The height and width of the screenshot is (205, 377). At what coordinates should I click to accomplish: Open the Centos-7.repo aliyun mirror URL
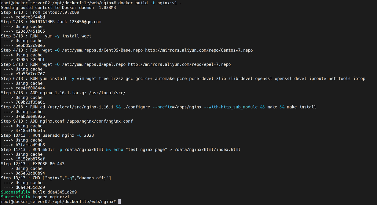tap(199, 50)
